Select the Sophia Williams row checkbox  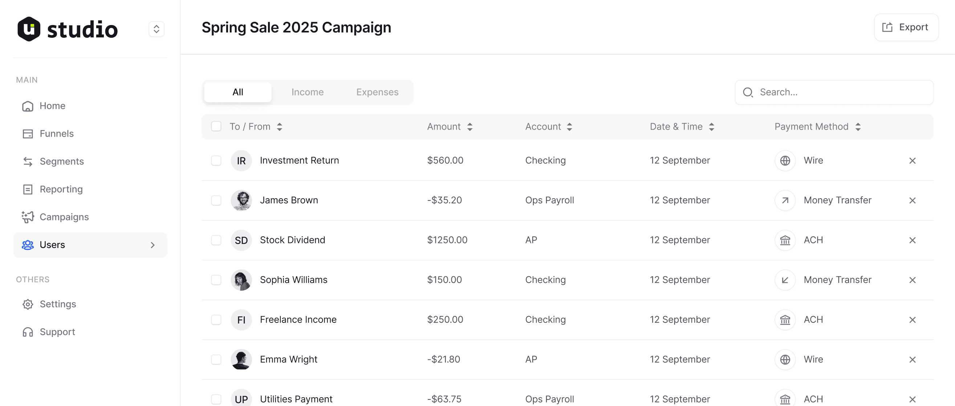216,280
